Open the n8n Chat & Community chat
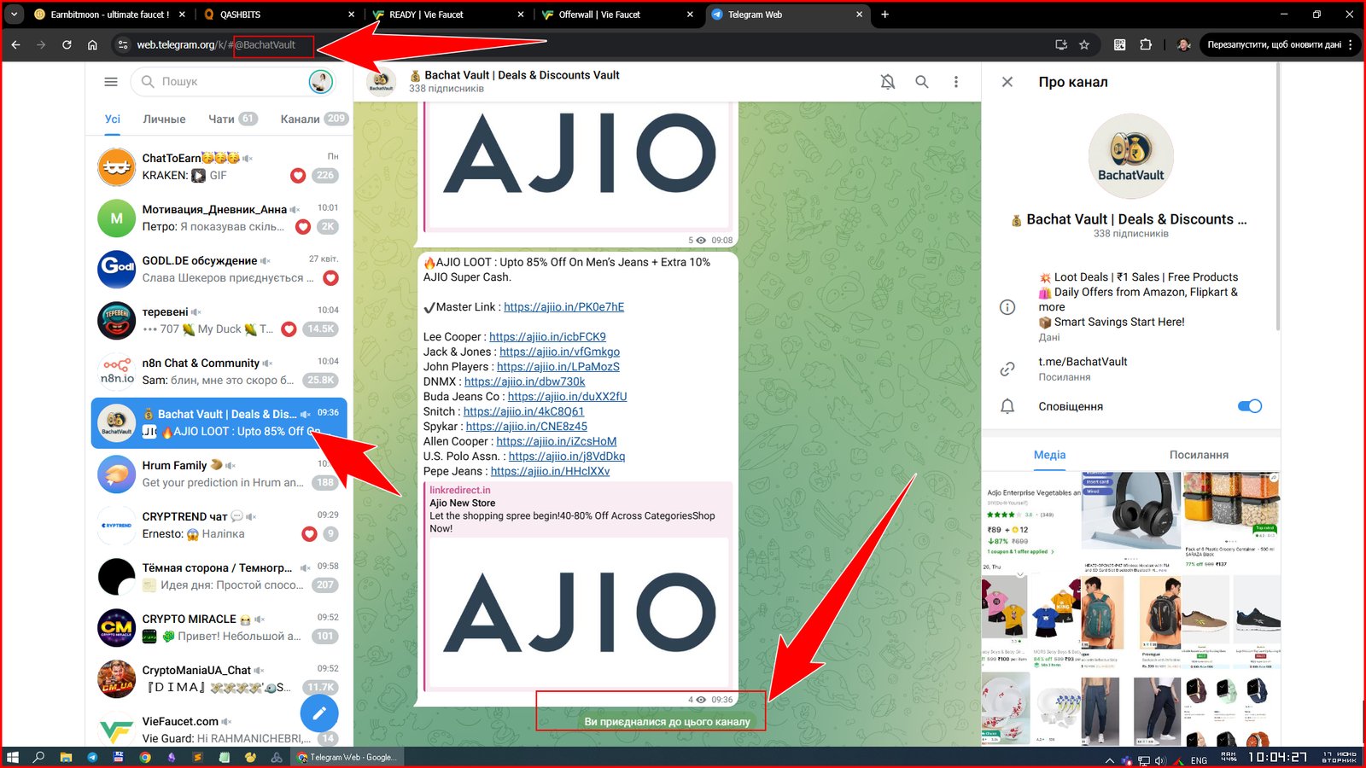This screenshot has height=768, width=1366. pyautogui.click(x=219, y=372)
